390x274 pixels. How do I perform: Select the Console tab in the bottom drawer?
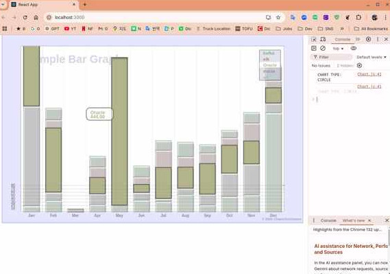[328, 220]
